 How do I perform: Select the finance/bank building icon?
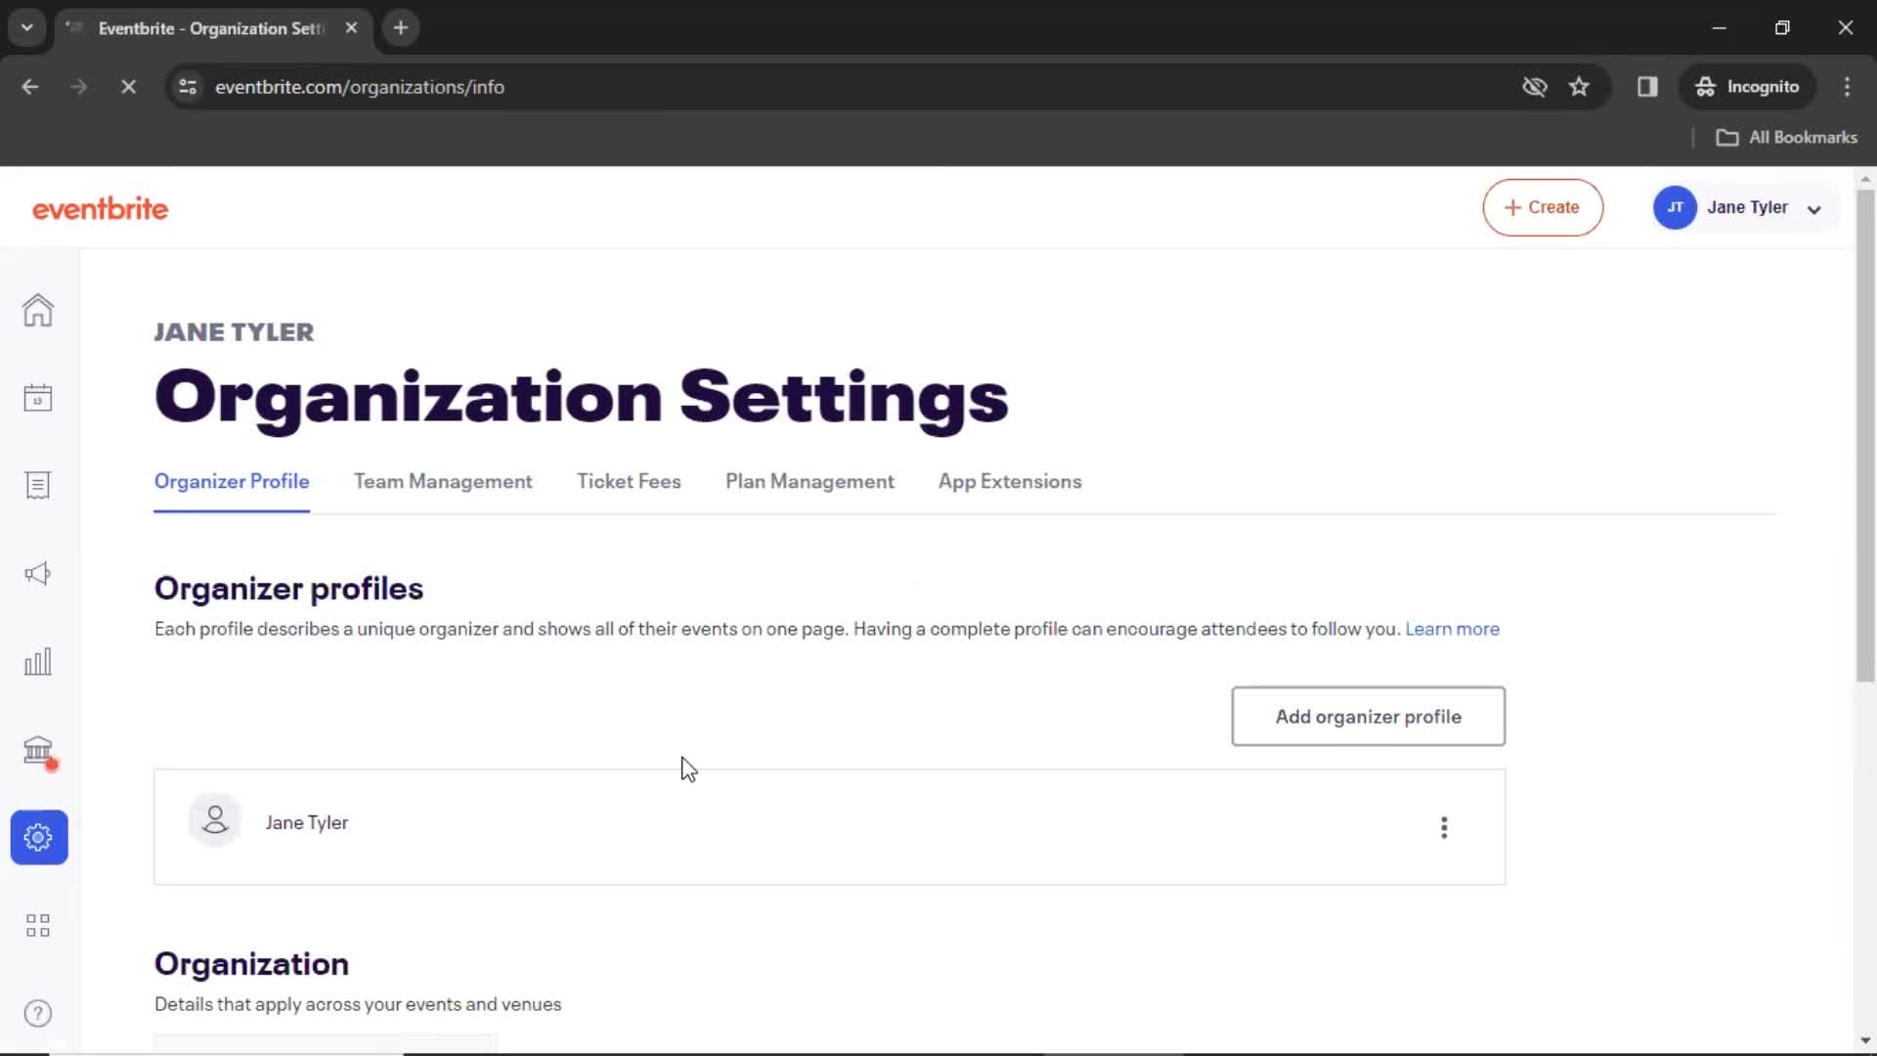pyautogui.click(x=37, y=748)
